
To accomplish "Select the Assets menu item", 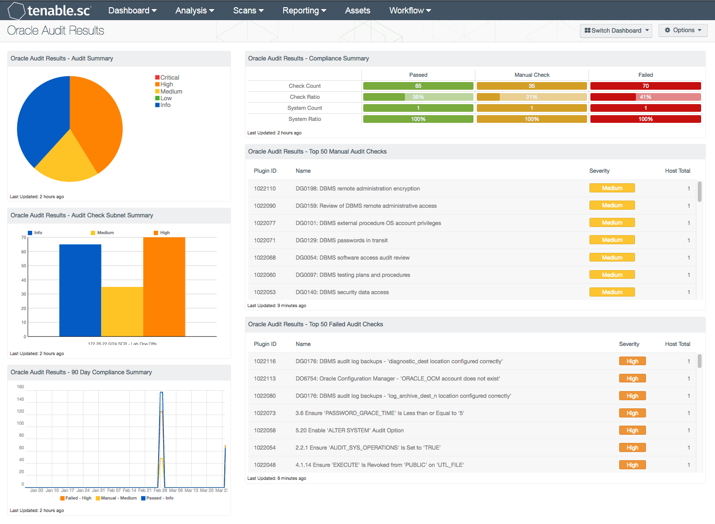I will pyautogui.click(x=357, y=10).
